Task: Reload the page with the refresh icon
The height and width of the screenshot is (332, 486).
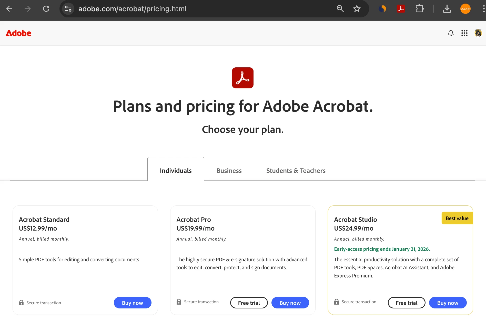Action: (46, 9)
